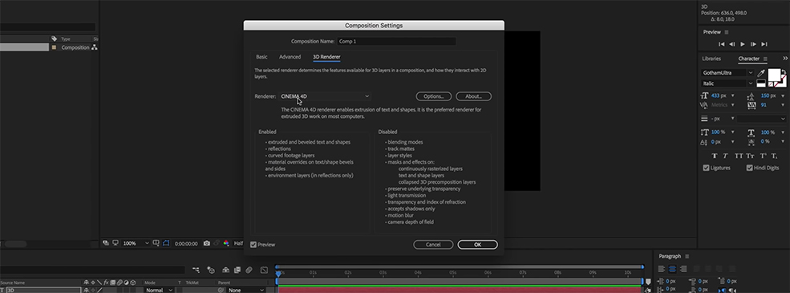Click the About... button
Viewport: 790px width, 293px height.
(x=473, y=96)
